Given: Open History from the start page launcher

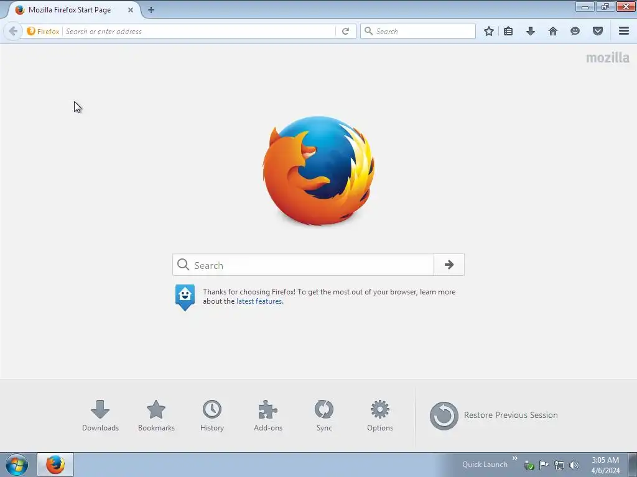Looking at the screenshot, I should tap(212, 416).
